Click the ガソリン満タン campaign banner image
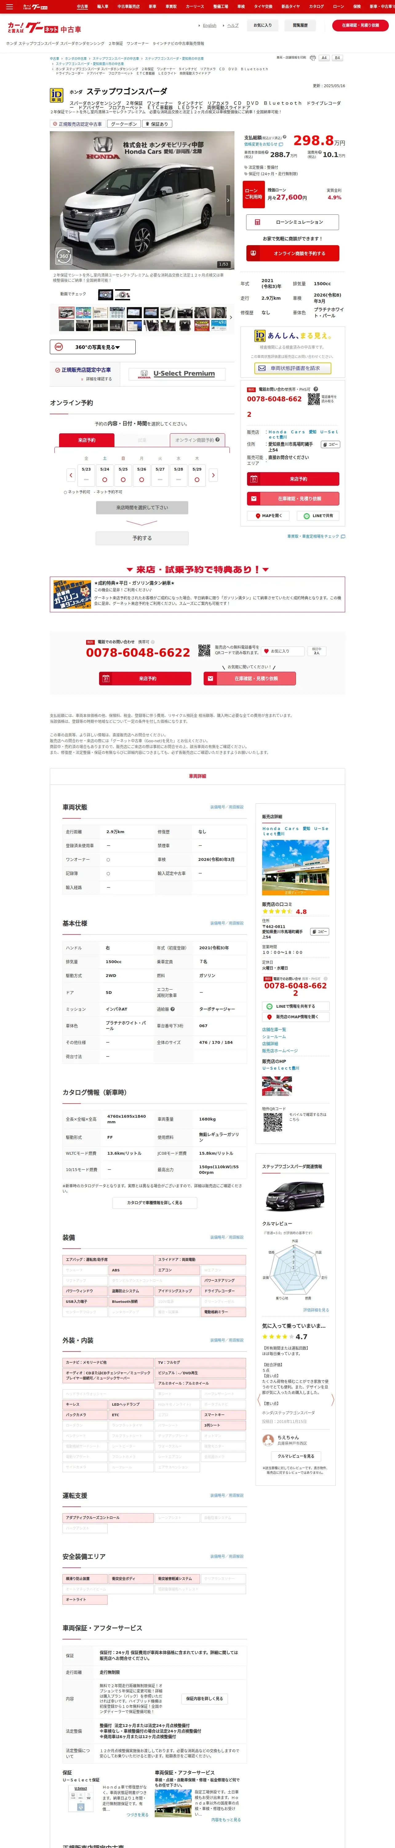Viewport: 395px width, 1848px height. point(72,594)
